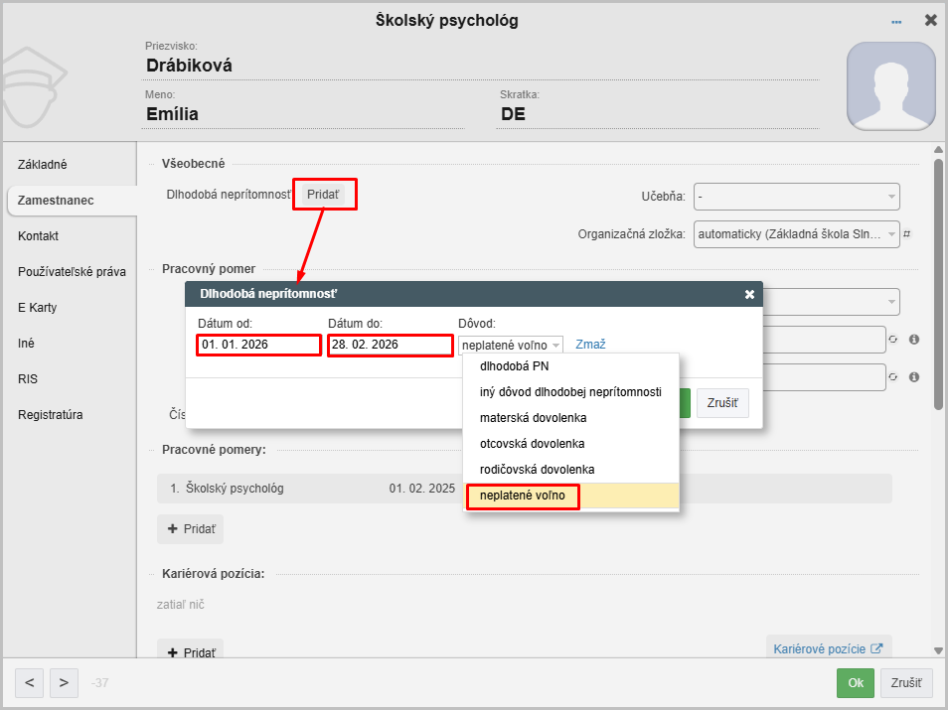Open the Kariérové pozície link
The image size is (948, 710).
point(828,649)
